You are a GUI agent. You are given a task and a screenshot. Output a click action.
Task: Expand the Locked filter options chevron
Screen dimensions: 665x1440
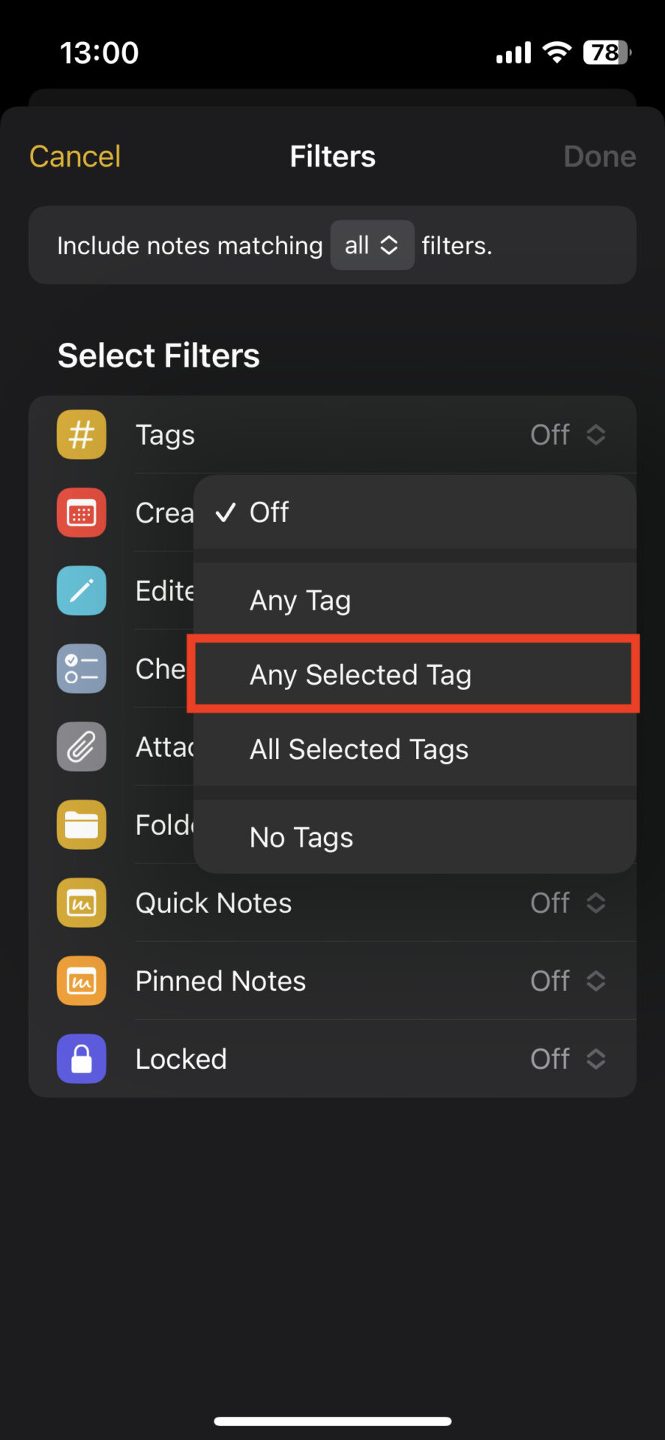coord(596,1058)
